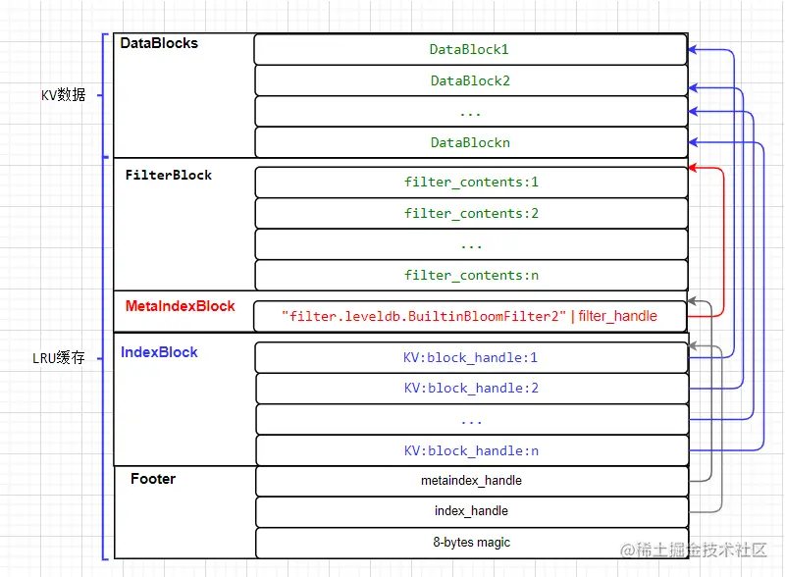785x577 pixels.
Task: Click the red MetaIndexBlock label
Action: click(180, 306)
